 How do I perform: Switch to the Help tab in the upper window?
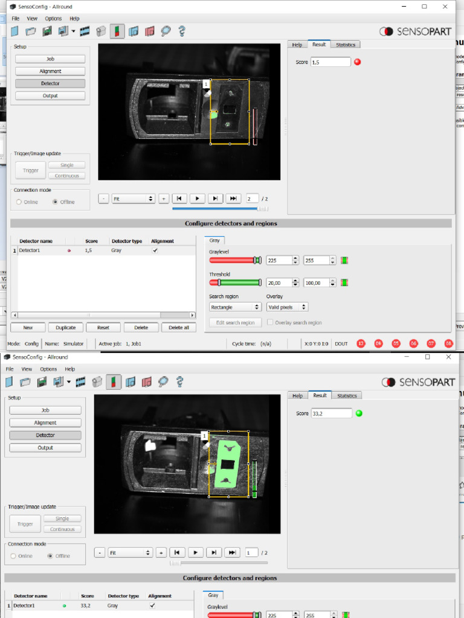(297, 45)
